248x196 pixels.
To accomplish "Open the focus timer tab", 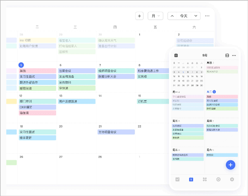I will click(218, 179).
